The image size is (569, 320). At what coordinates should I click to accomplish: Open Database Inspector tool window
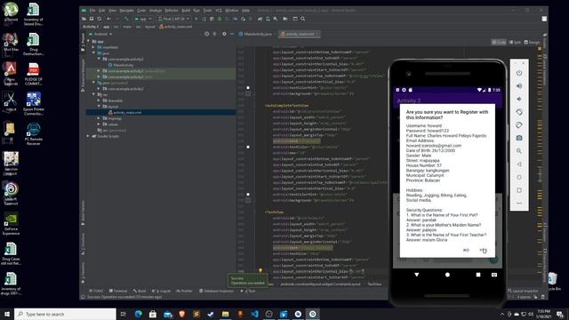[217, 291]
